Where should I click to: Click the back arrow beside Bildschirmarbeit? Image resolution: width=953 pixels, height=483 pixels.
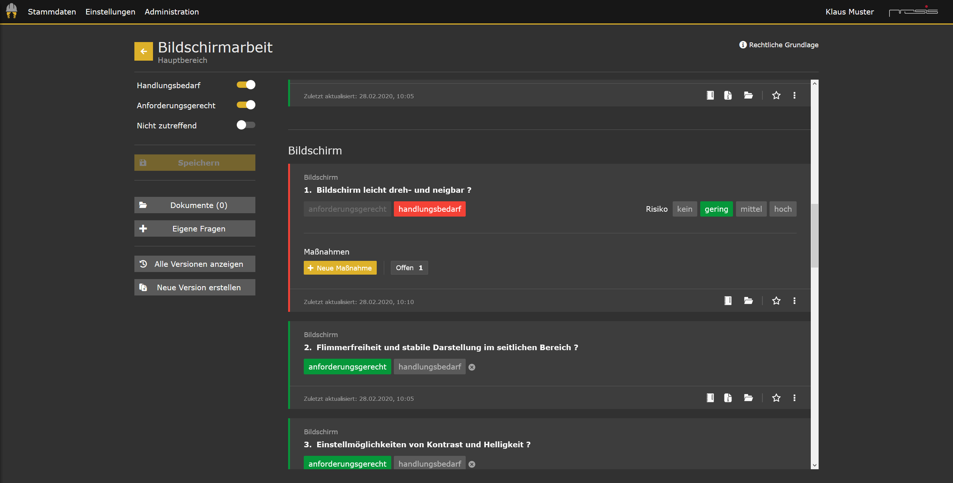[143, 51]
